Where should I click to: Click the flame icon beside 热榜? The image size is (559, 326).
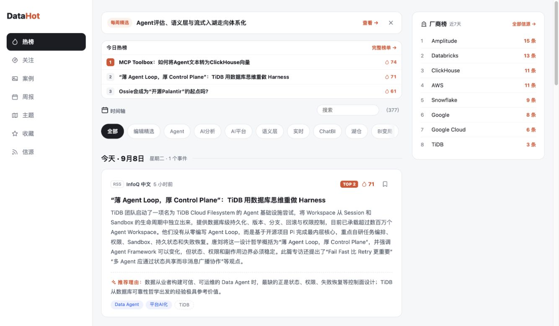click(15, 42)
